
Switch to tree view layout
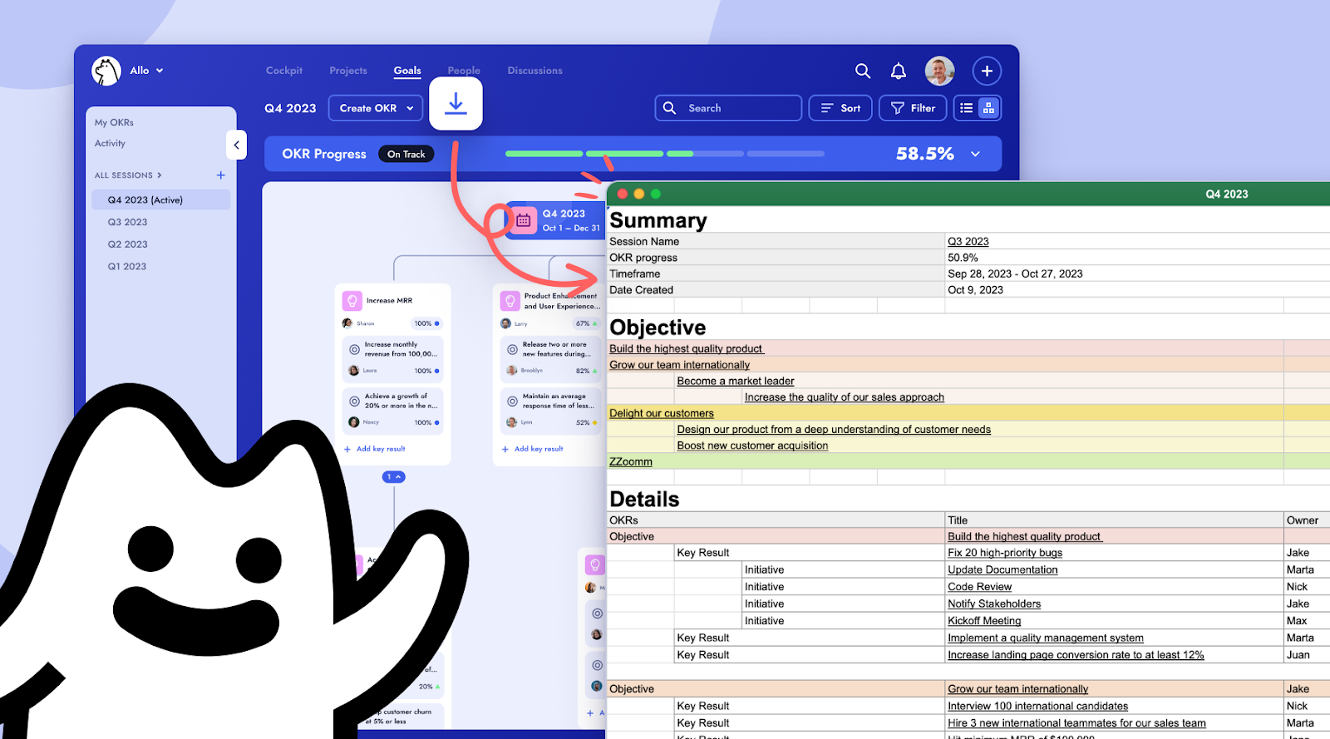pyautogui.click(x=988, y=108)
